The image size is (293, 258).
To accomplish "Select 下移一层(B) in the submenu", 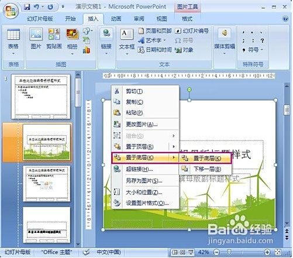I will tap(205, 168).
